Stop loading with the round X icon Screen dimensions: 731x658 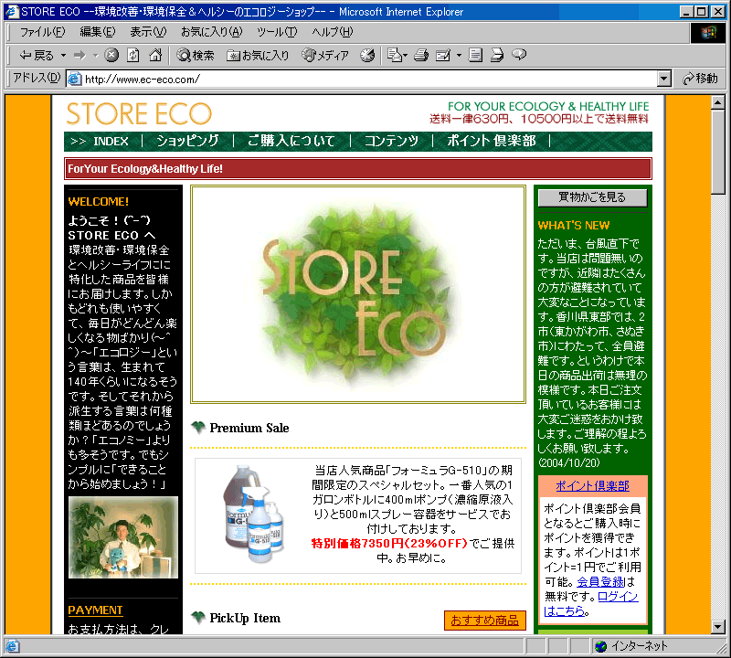pyautogui.click(x=111, y=55)
